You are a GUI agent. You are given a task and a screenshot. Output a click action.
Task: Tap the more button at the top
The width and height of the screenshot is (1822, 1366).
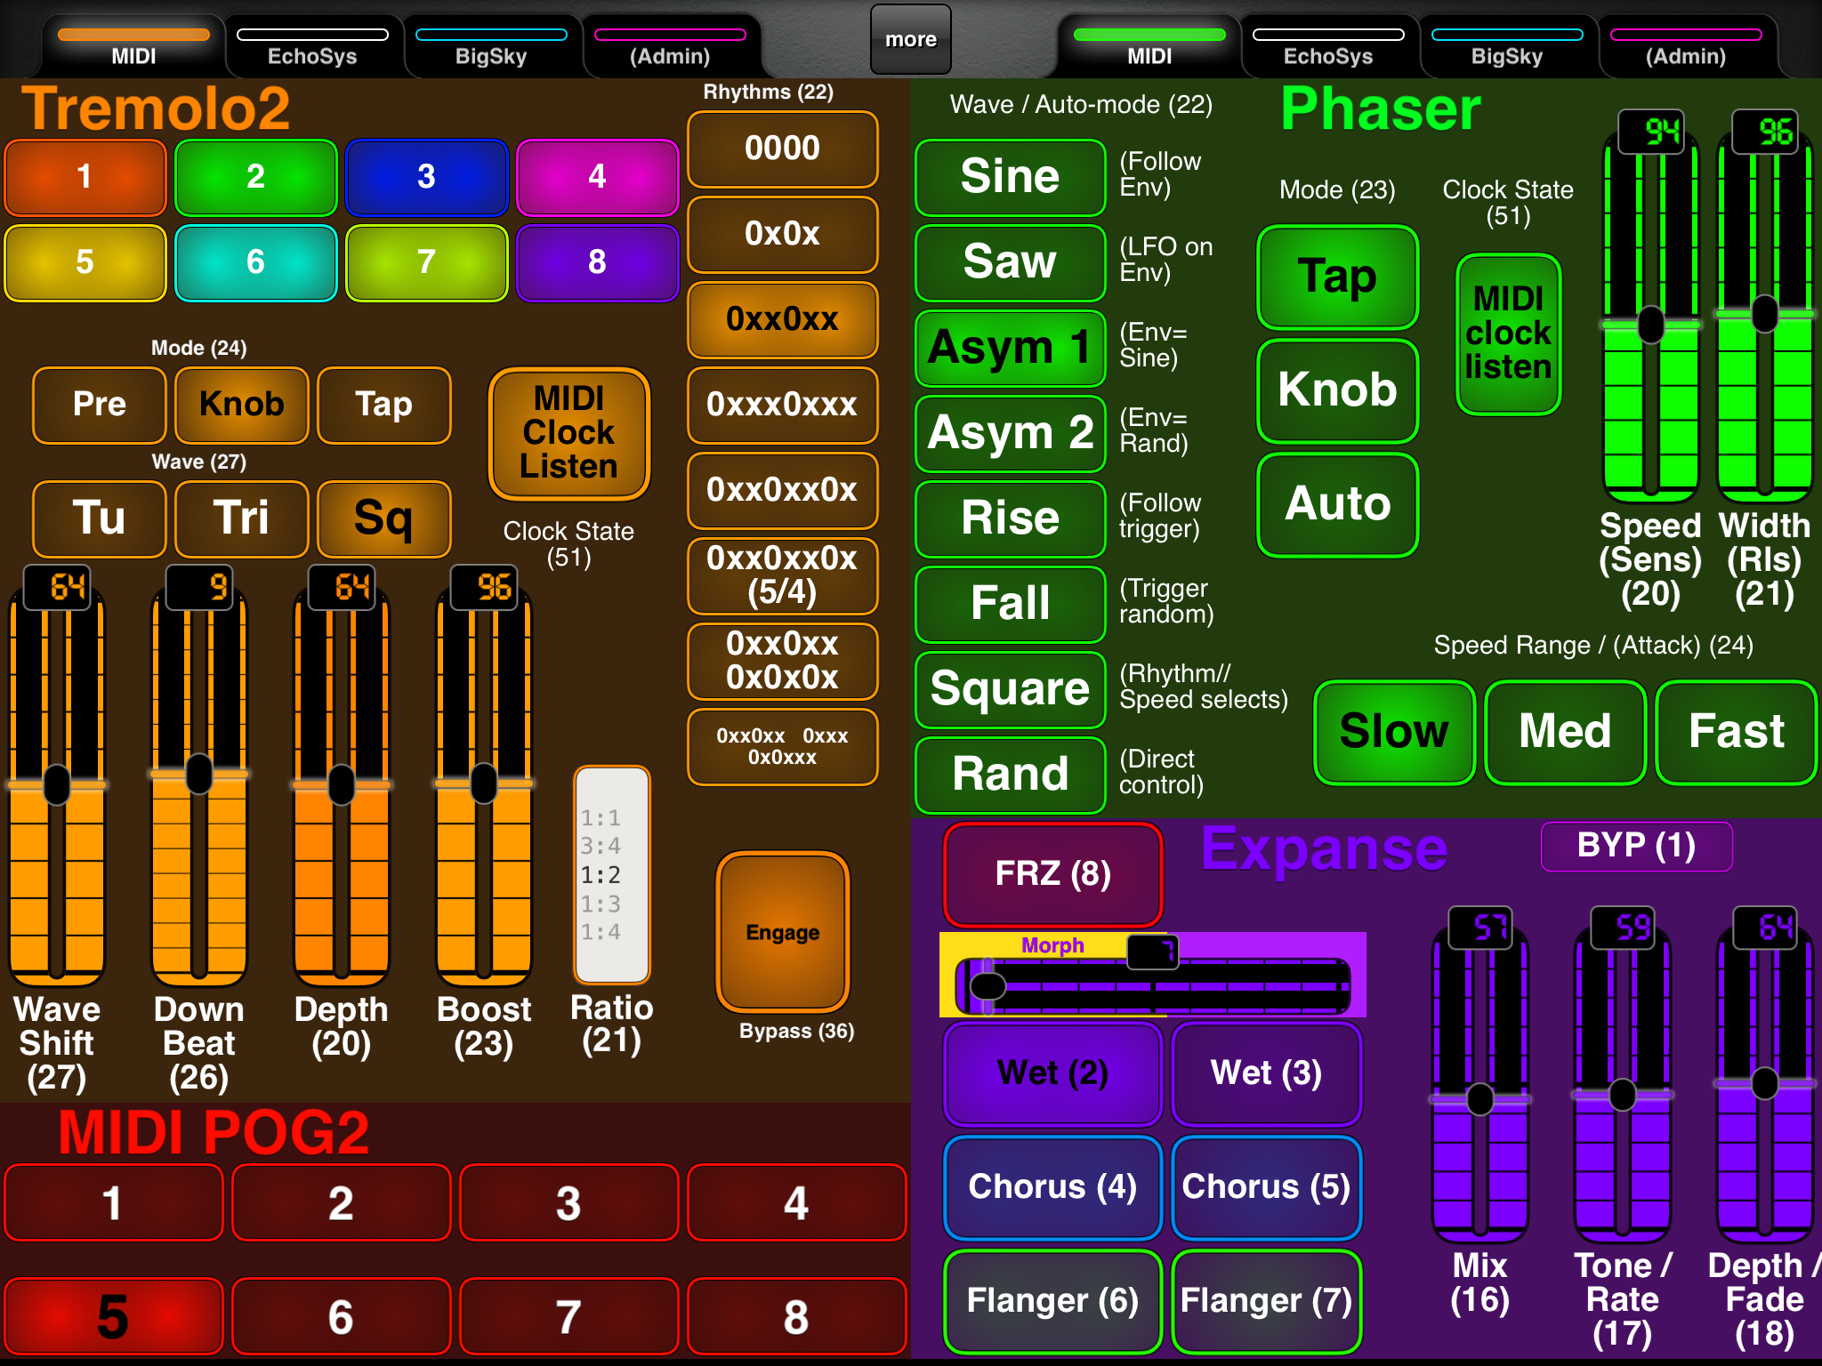(911, 39)
